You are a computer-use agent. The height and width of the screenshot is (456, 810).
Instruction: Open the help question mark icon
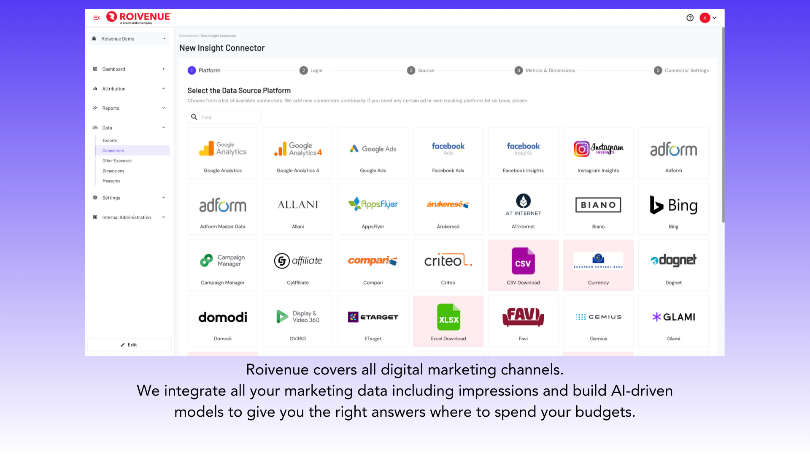tap(690, 18)
